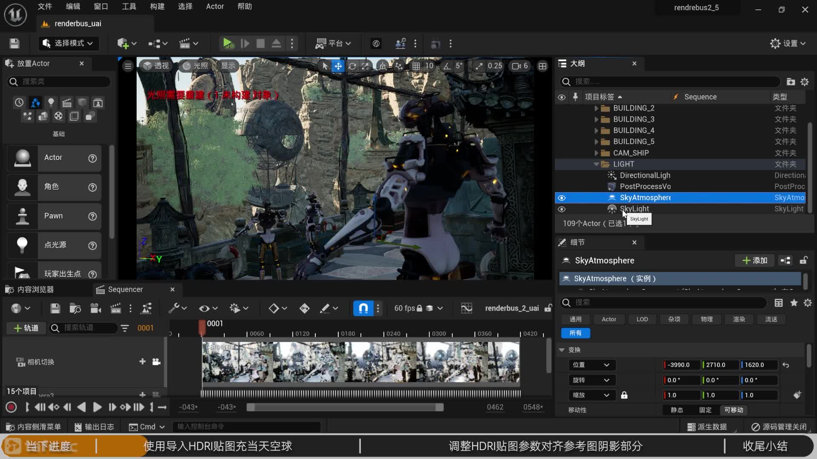The width and height of the screenshot is (817, 459).
Task: Select the translate gizmo tool in the viewport
Action: pyautogui.click(x=338, y=66)
